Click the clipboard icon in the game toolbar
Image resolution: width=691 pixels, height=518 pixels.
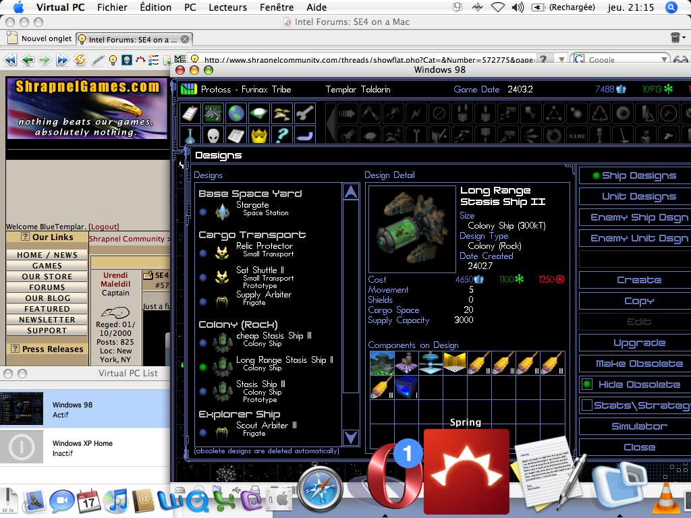tap(190, 113)
